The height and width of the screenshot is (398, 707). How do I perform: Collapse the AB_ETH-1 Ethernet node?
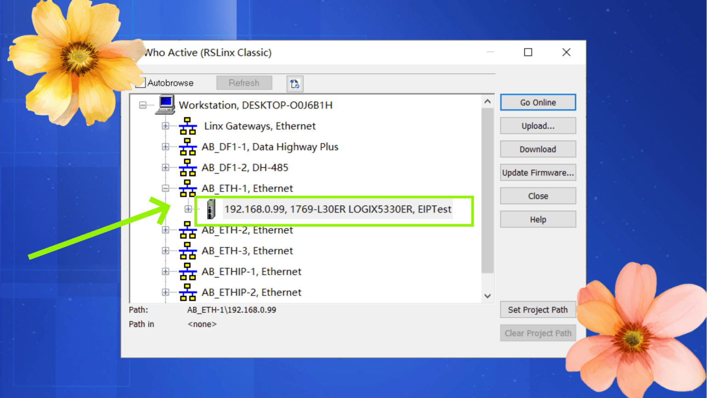tap(165, 188)
